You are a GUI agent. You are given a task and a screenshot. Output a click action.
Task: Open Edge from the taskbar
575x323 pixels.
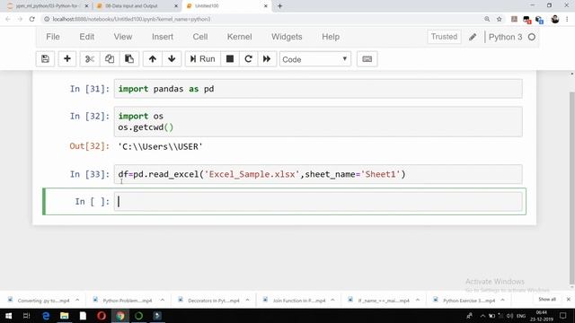(46, 316)
